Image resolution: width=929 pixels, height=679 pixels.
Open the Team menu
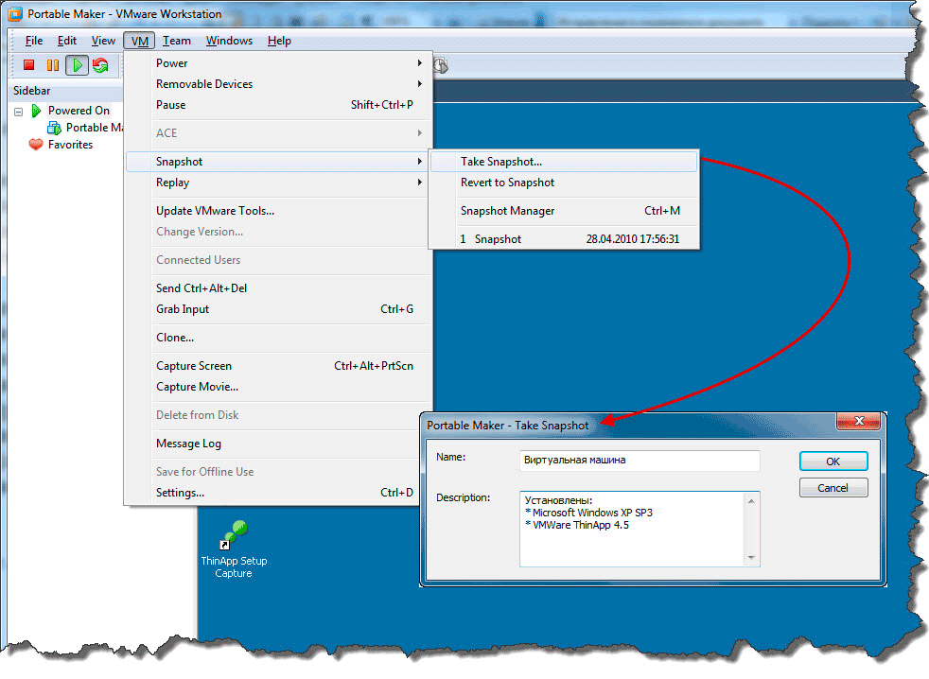[177, 41]
